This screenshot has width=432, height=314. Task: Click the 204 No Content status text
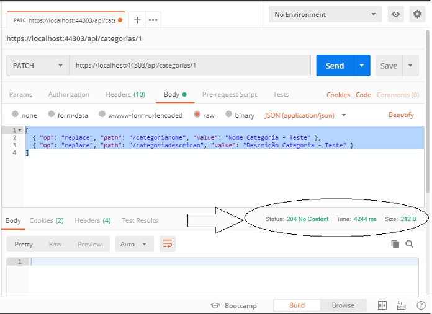(307, 219)
